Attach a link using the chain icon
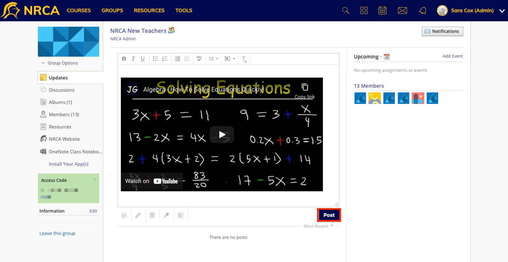 click(138, 215)
